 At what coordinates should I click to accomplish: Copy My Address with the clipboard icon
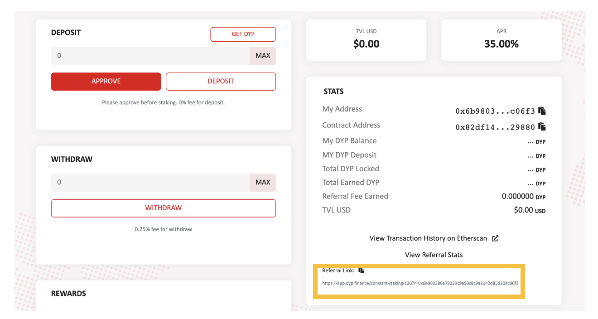(x=542, y=111)
